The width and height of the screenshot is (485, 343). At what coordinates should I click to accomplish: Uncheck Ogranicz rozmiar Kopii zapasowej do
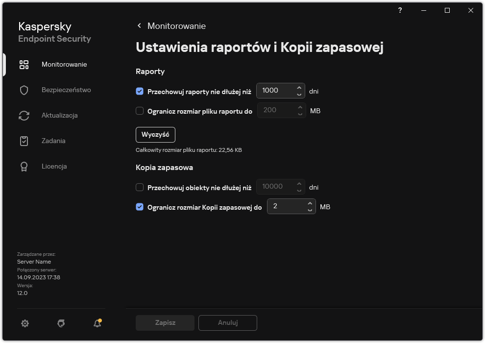click(141, 206)
